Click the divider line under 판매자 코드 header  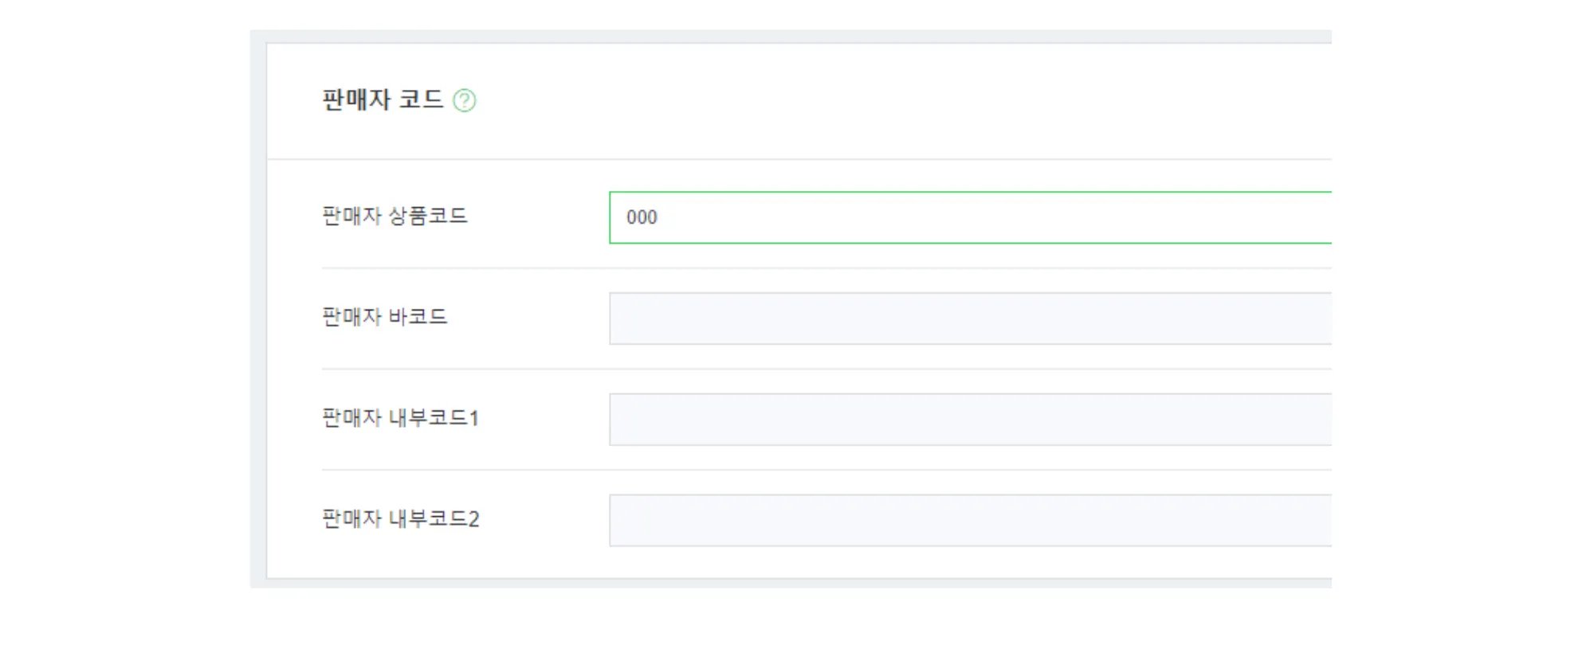pos(797,159)
